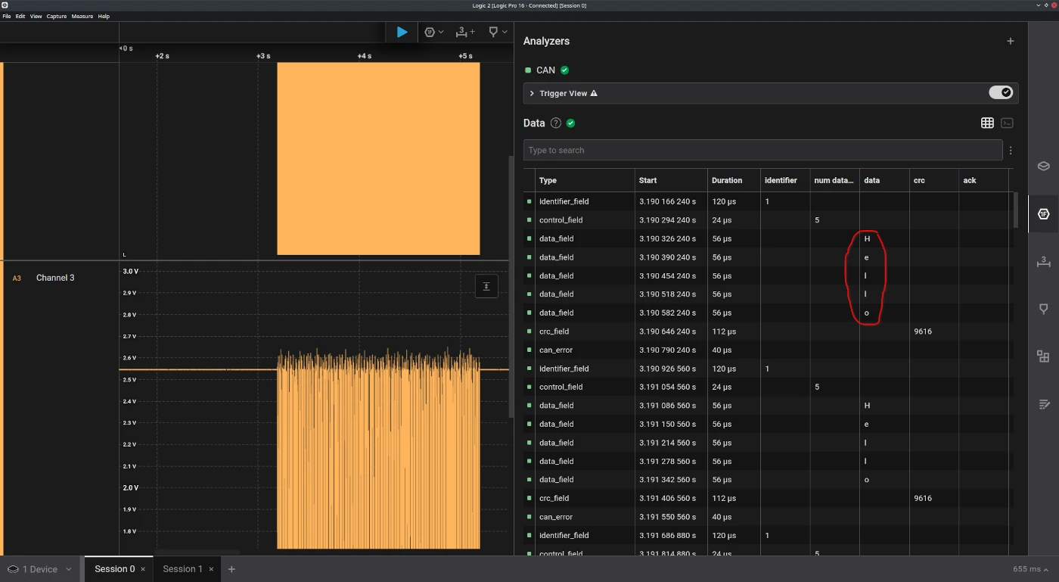1059x582 pixels.
Task: Select the data_field row at 3.190 326 240 s
Action: [766, 238]
